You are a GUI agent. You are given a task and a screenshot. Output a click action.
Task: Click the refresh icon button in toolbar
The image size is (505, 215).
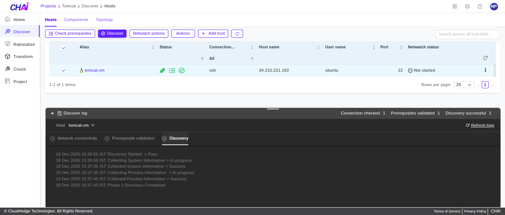pyautogui.click(x=237, y=34)
